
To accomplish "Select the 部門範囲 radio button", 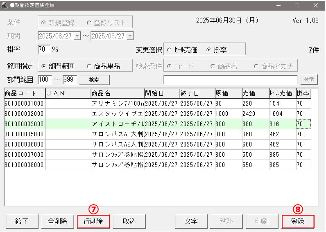I will point(44,66).
